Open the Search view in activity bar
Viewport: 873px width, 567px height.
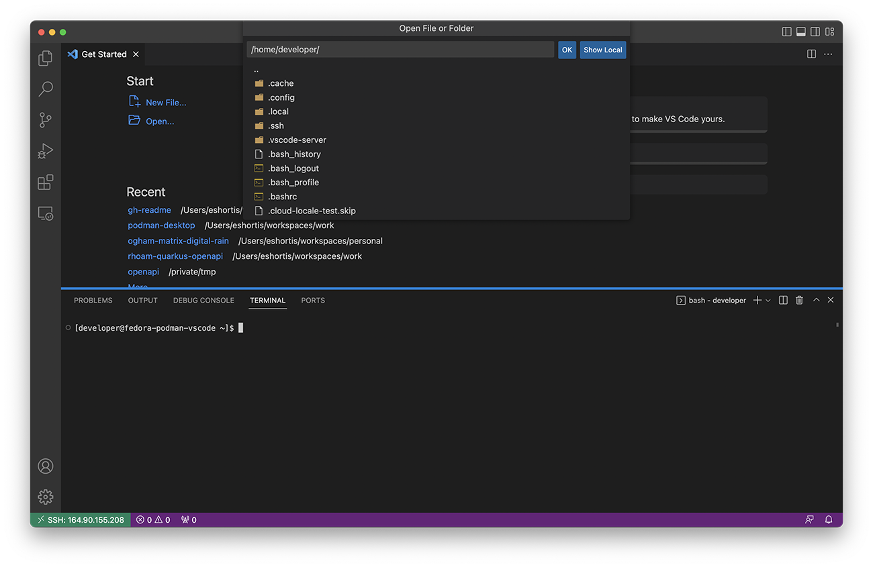tap(45, 89)
